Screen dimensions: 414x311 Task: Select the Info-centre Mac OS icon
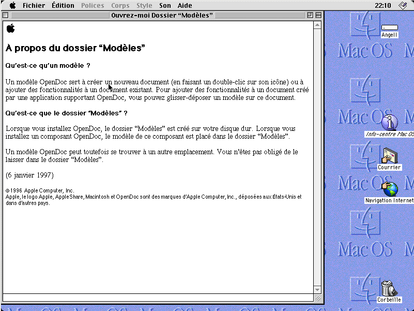click(x=389, y=123)
